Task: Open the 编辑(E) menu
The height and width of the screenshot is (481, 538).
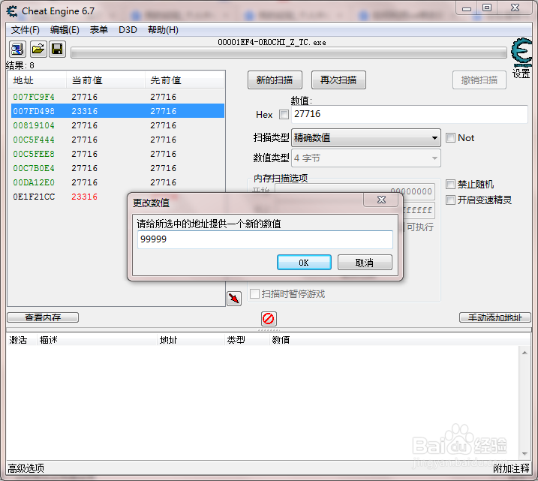Action: point(65,30)
